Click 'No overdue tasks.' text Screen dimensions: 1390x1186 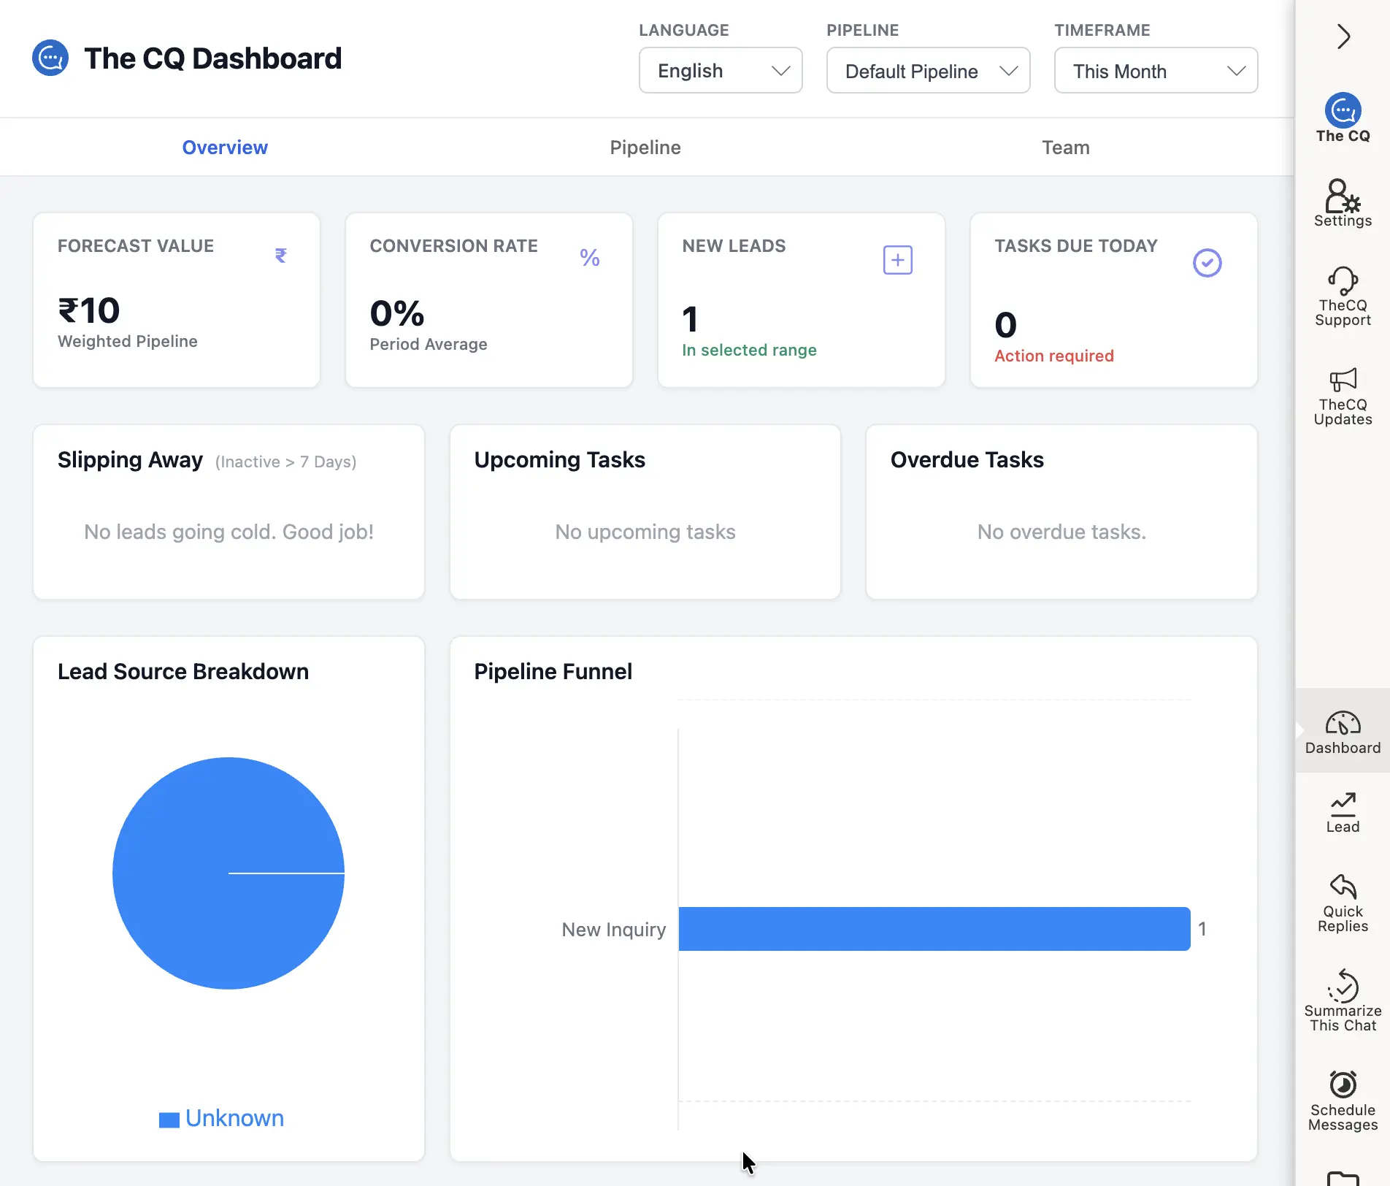click(x=1061, y=532)
